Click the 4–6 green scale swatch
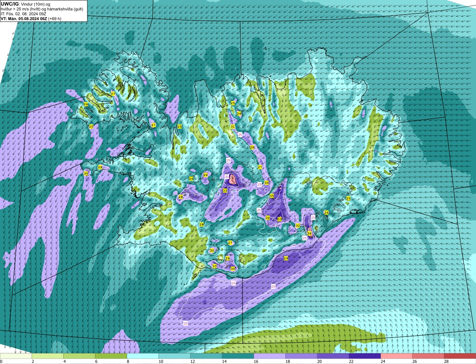 (80, 356)
